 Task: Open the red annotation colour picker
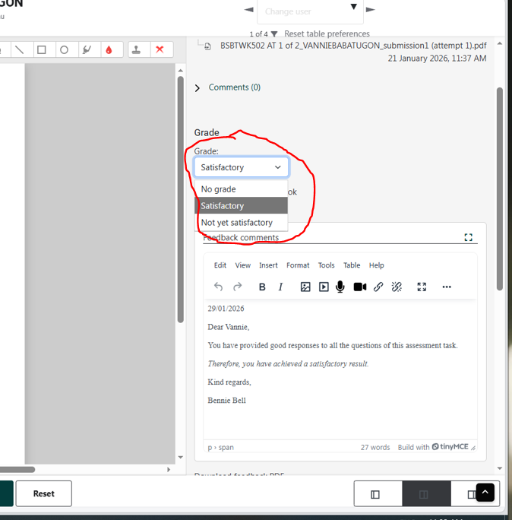click(x=109, y=50)
